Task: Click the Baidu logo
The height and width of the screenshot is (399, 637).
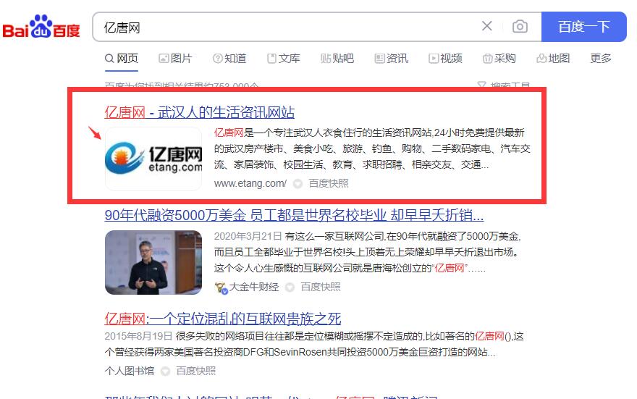Action: (x=41, y=27)
